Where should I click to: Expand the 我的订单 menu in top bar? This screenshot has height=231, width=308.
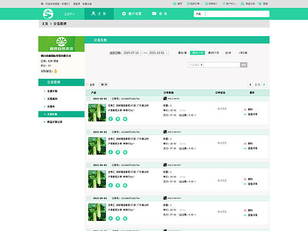coord(194,4)
